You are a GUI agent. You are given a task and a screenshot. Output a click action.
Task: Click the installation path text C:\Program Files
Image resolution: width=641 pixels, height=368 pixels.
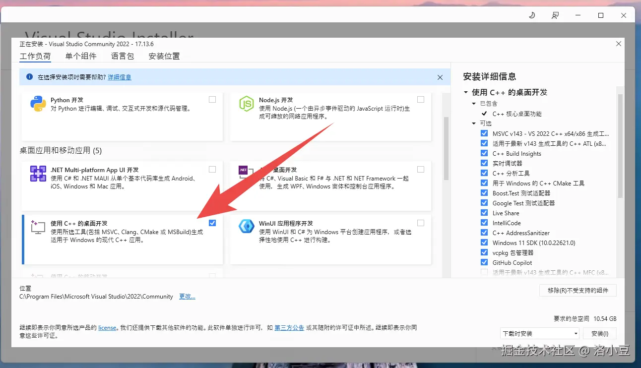96,297
